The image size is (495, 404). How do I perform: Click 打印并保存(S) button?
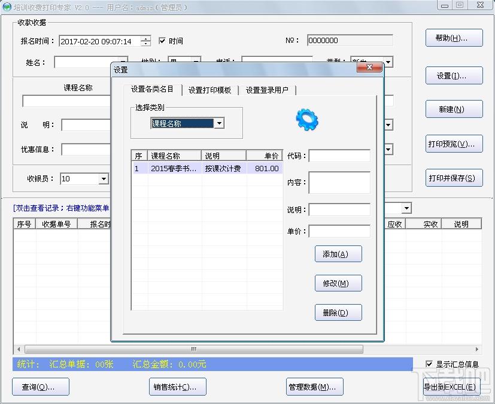(x=454, y=178)
